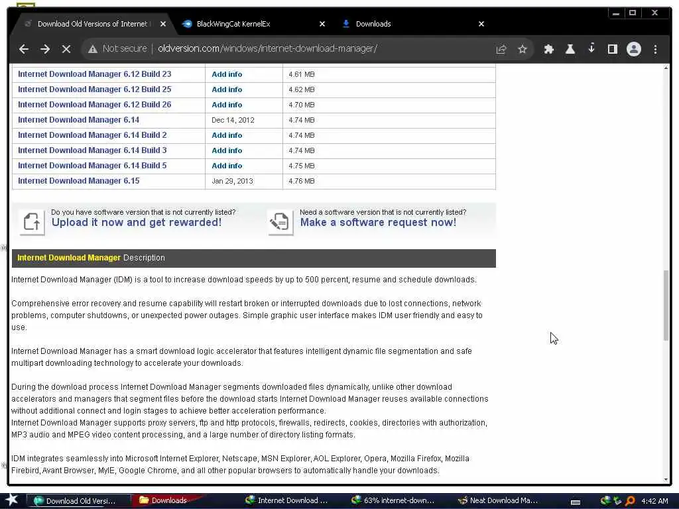This screenshot has width=679, height=509.
Task: Click Add info for 6.14 Build 3
Action: [227, 150]
